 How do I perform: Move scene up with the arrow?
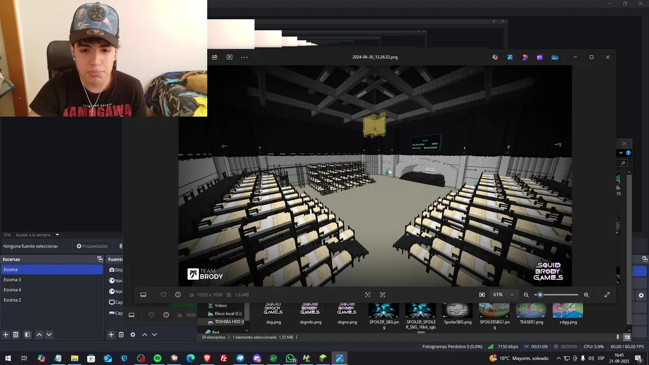[39, 335]
